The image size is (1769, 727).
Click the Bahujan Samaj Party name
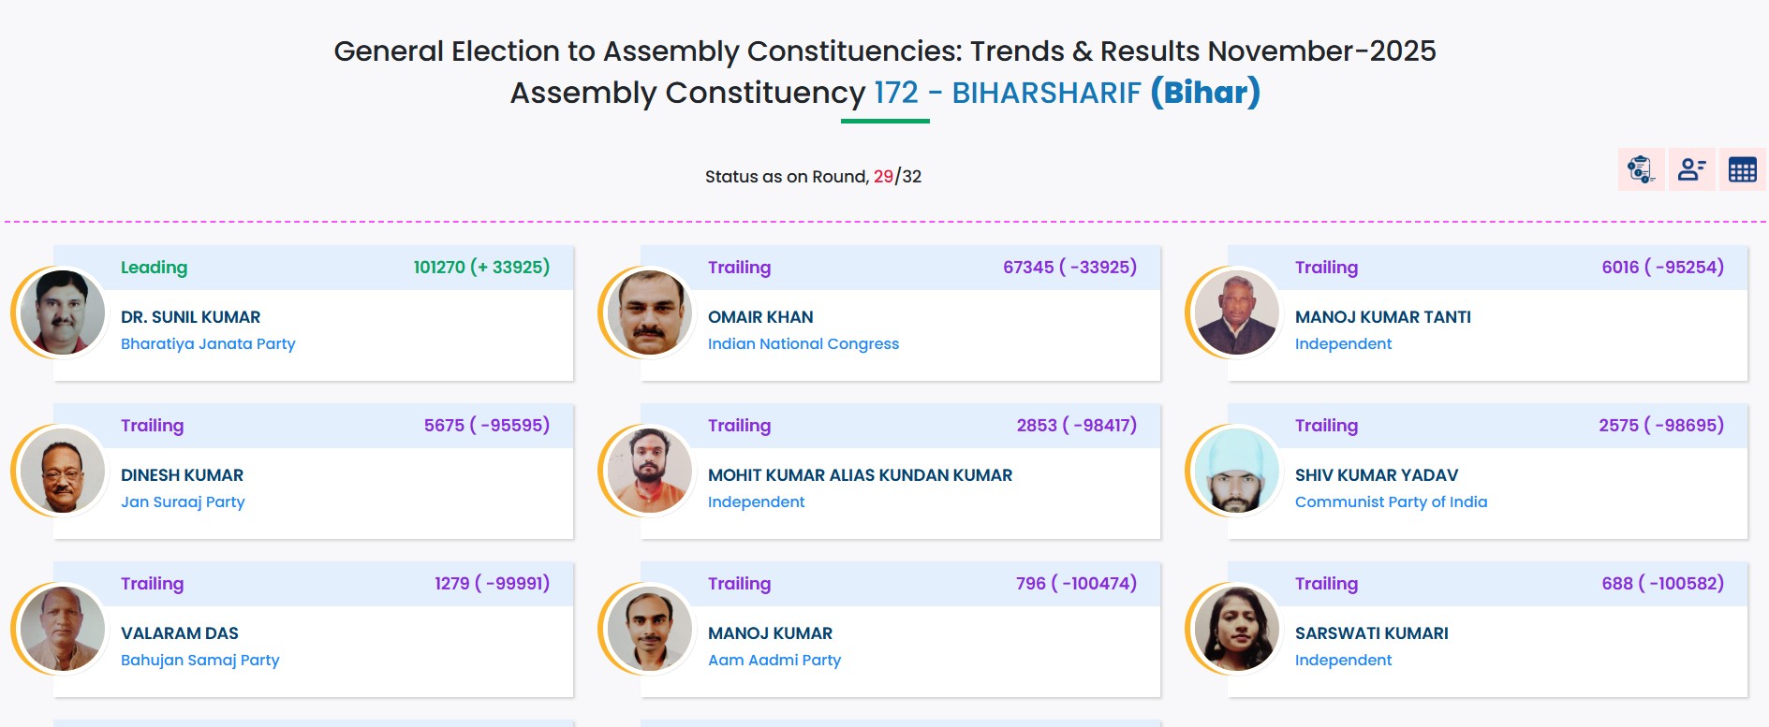coord(199,660)
